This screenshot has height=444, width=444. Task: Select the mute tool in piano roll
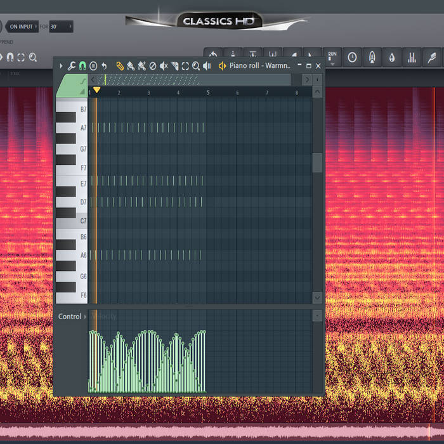(x=164, y=66)
